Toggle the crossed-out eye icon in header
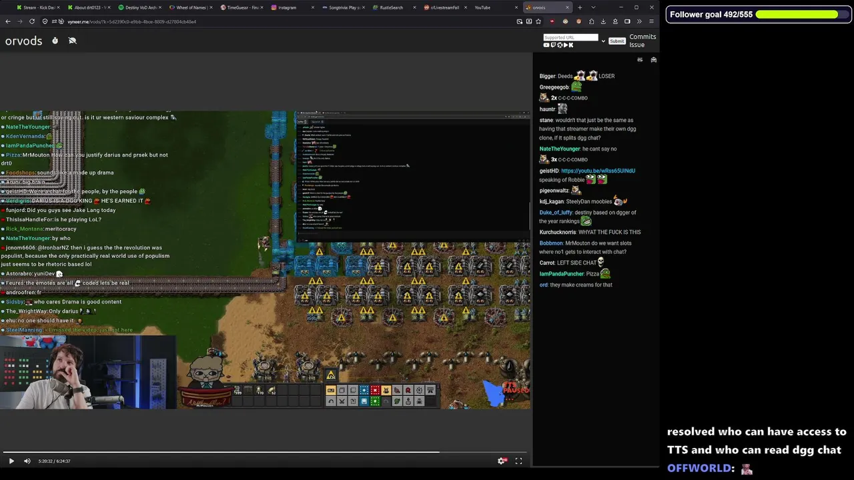The image size is (854, 480). coord(73,41)
